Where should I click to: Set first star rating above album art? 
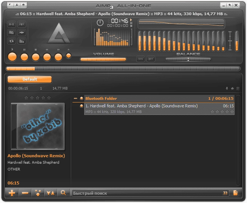click(x=26, y=98)
